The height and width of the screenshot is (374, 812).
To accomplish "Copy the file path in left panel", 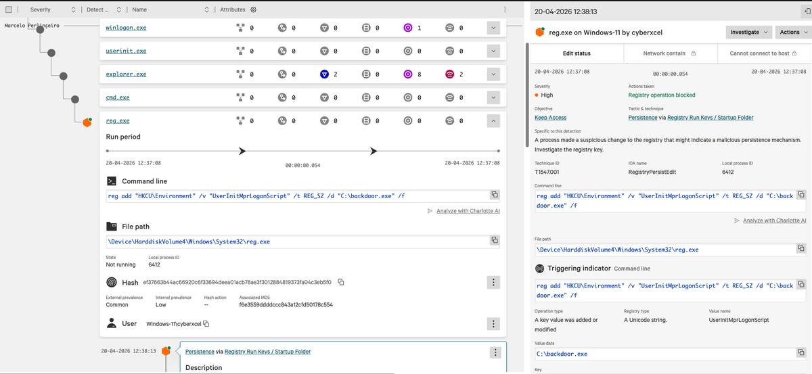I will click(x=495, y=240).
